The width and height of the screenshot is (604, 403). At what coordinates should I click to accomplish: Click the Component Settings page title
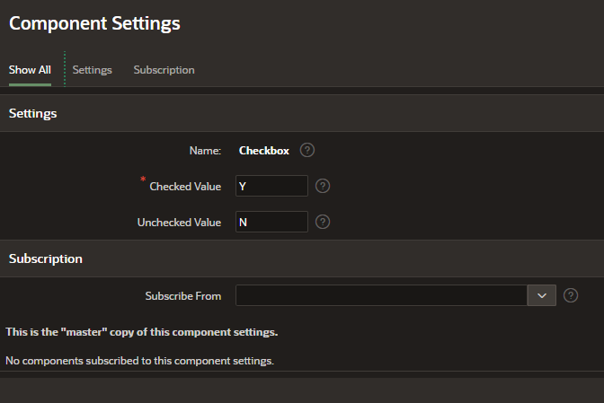point(94,23)
